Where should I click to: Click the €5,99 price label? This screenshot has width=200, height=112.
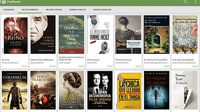coord(195,66)
